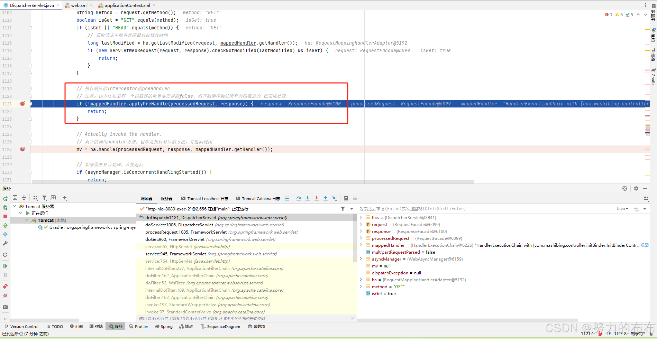The image size is (657, 339).
Task: Click the camera thread dump icon
Action: [x=5, y=307]
